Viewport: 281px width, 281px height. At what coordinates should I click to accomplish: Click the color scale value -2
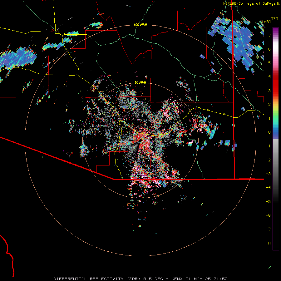click(x=268, y=160)
